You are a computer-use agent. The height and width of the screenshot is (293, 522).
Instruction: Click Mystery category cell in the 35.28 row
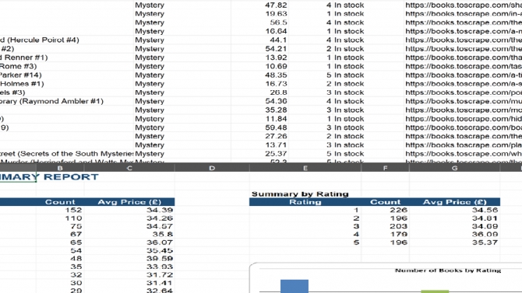(182, 110)
